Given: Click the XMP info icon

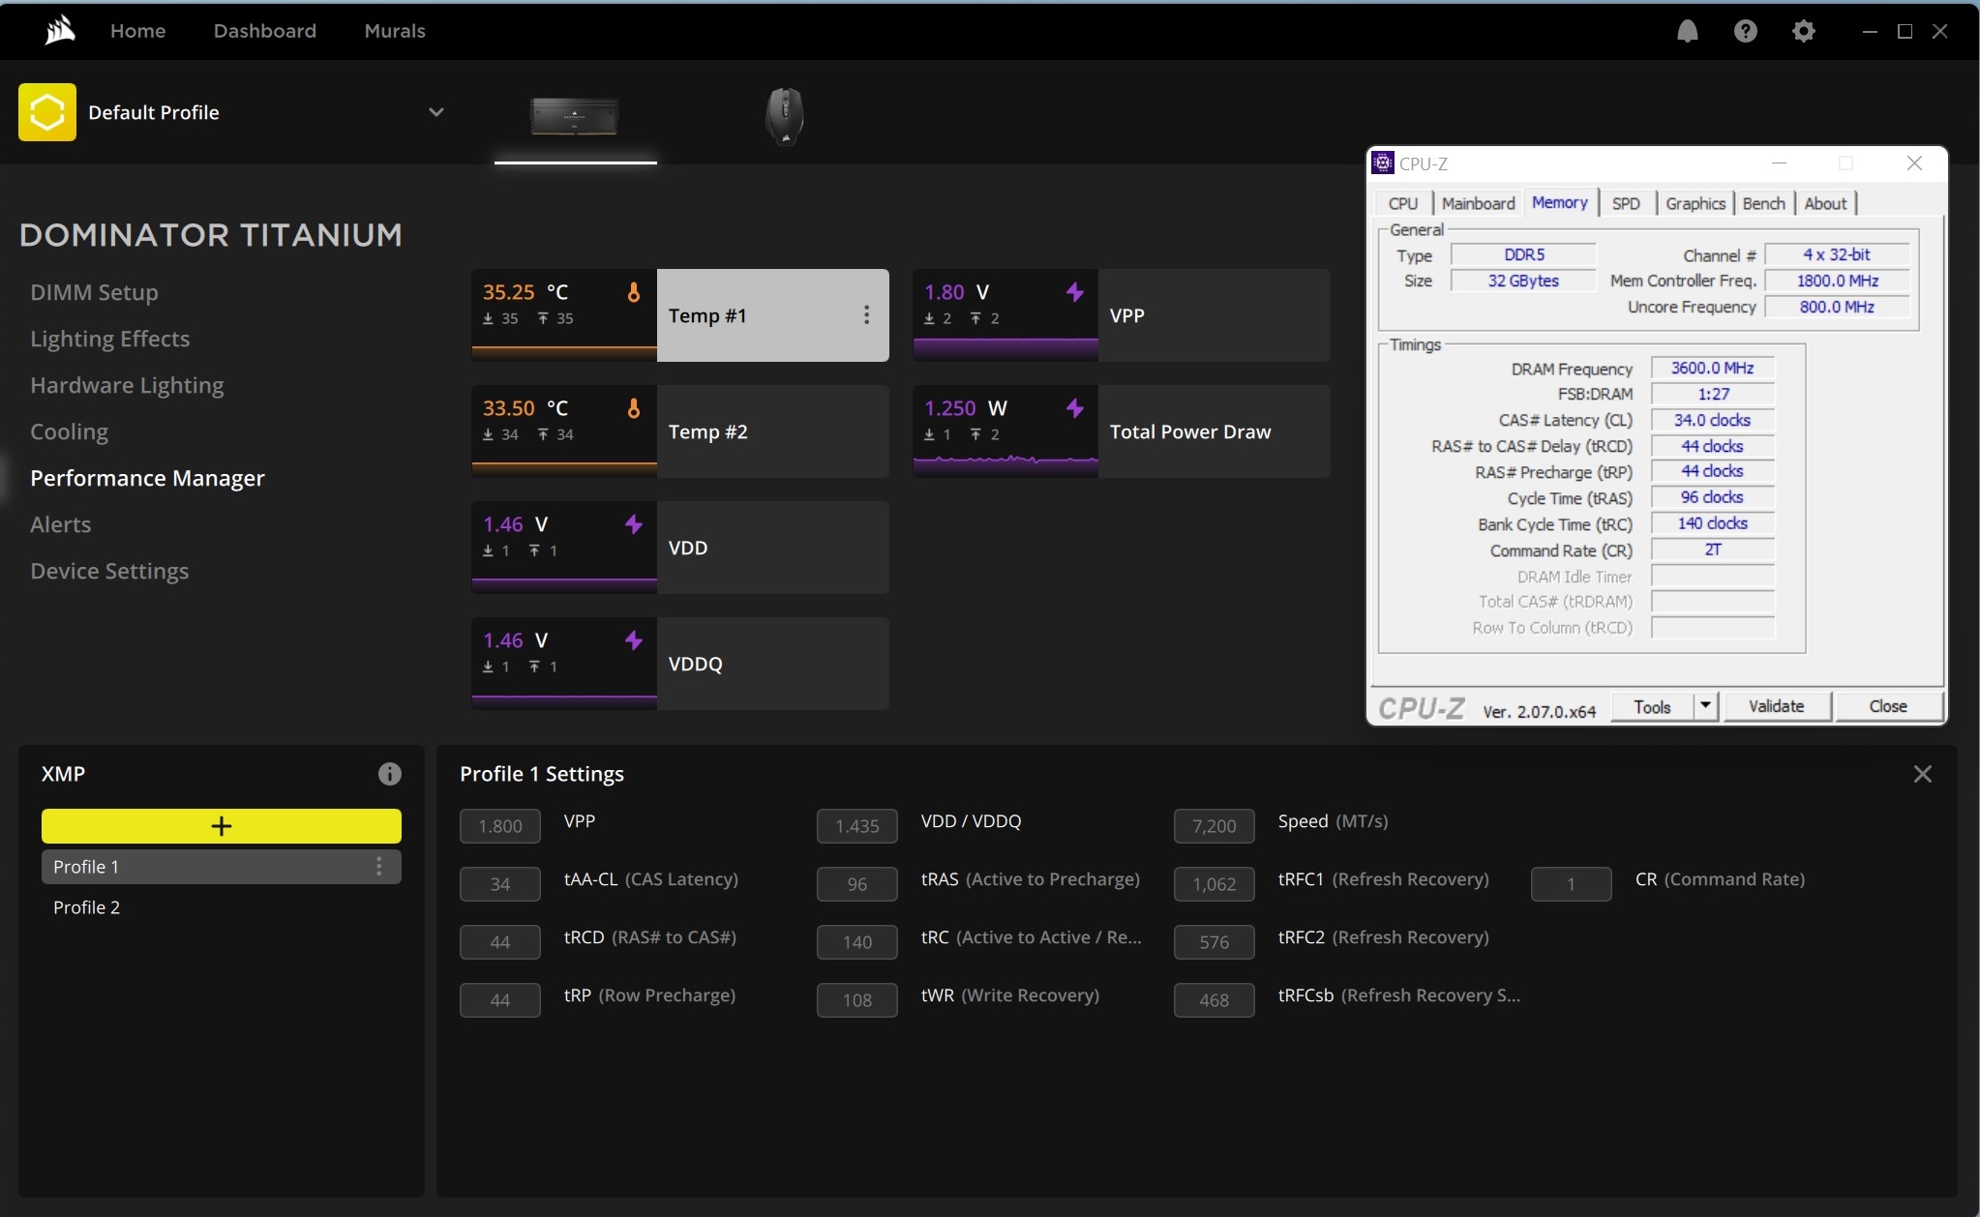Looking at the screenshot, I should pos(389,774).
